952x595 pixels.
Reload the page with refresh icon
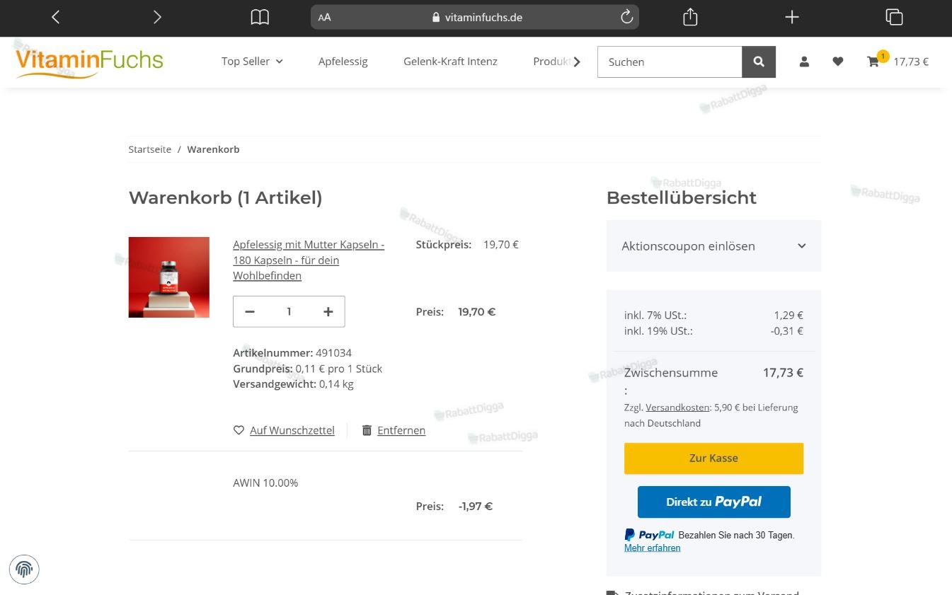(626, 17)
